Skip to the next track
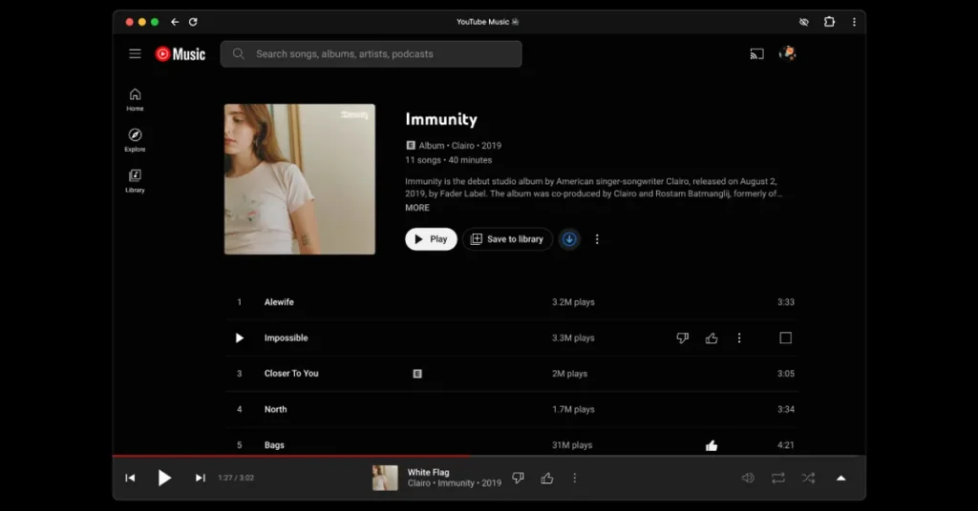The height and width of the screenshot is (511, 978). click(x=201, y=478)
